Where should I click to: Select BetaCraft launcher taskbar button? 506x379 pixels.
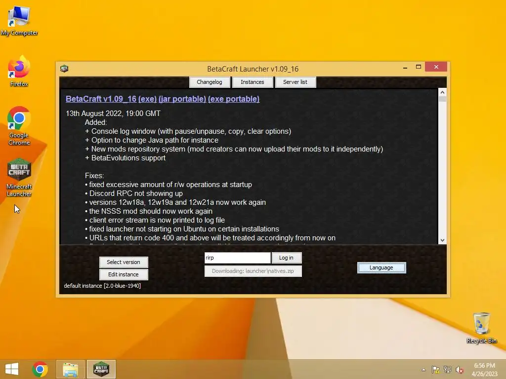click(101, 369)
